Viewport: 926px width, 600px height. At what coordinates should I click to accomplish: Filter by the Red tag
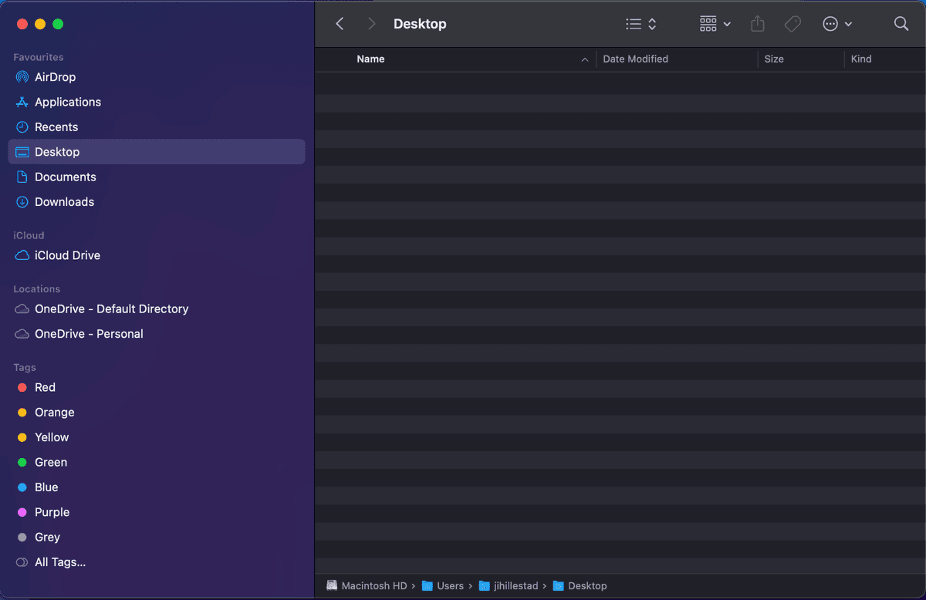(45, 387)
